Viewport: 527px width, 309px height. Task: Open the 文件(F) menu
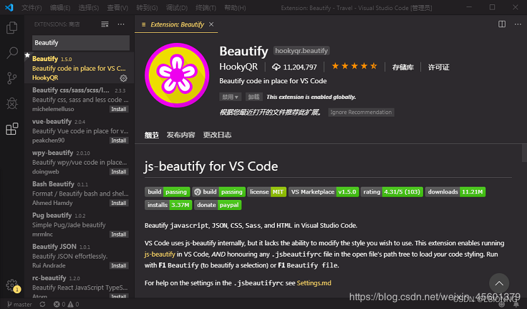click(32, 8)
